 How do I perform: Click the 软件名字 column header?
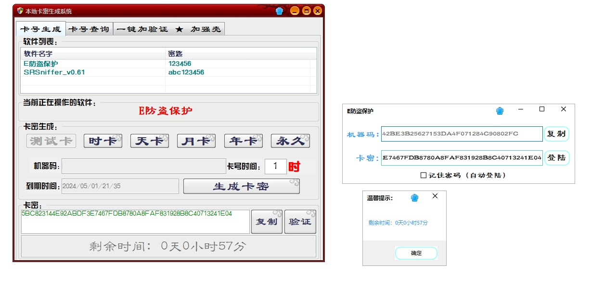tap(93, 54)
